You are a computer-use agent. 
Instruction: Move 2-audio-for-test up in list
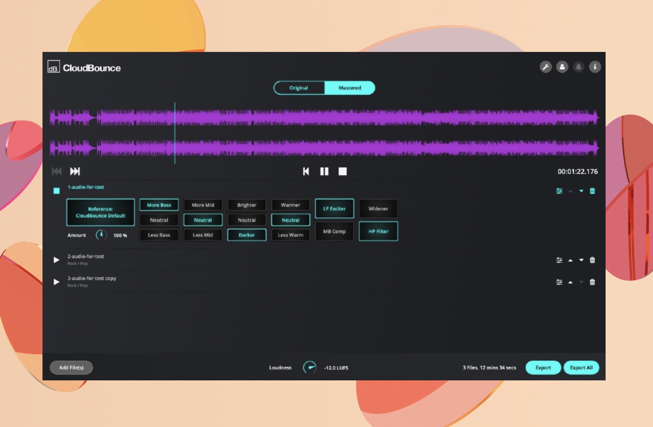570,260
